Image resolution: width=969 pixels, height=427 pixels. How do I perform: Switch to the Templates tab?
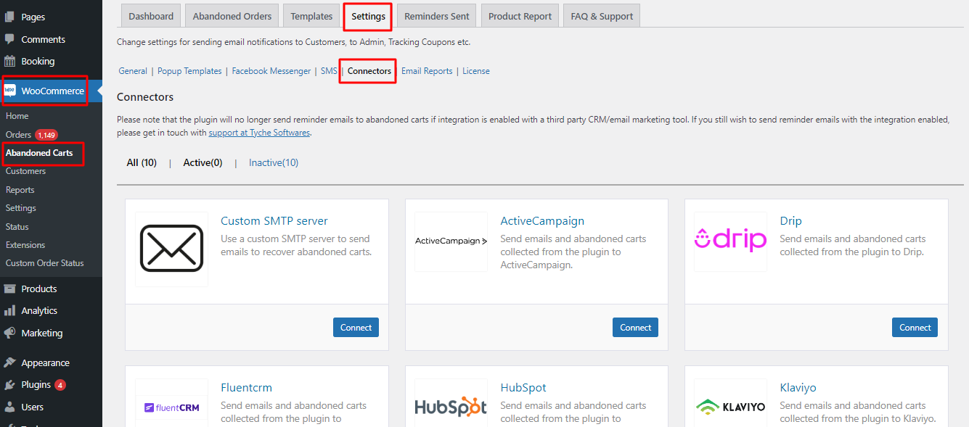[x=311, y=16]
